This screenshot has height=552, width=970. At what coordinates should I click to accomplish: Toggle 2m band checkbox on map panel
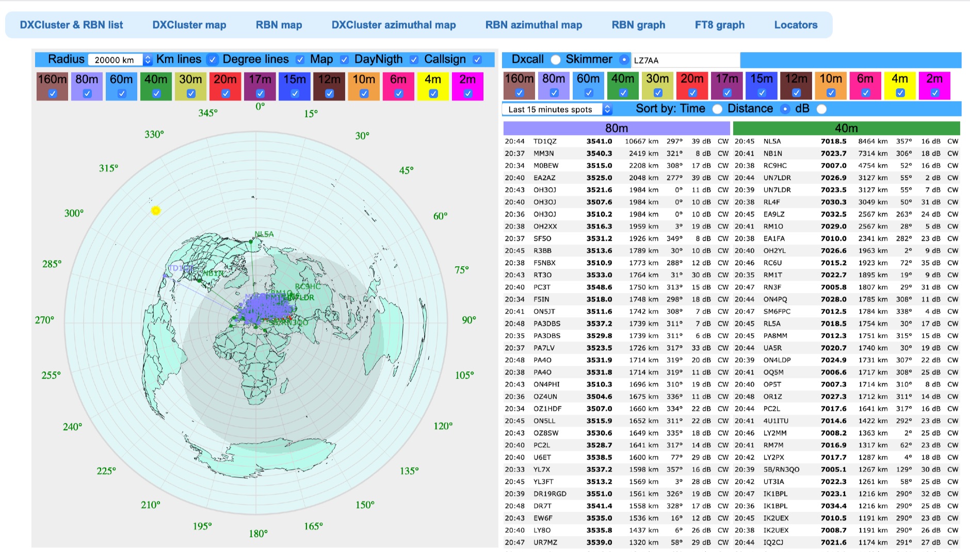pos(467,93)
